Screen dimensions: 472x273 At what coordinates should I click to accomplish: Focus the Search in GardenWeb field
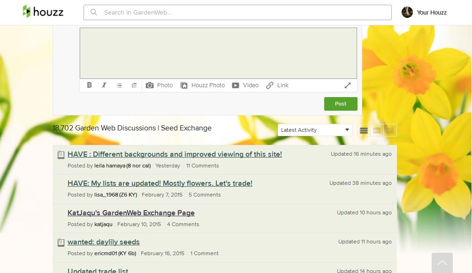point(237,12)
